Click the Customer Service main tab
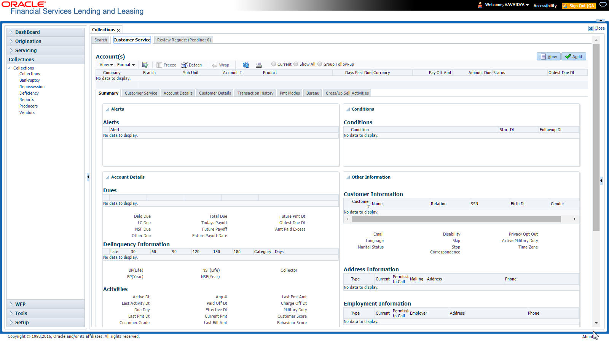The image size is (609, 342). pos(132,40)
